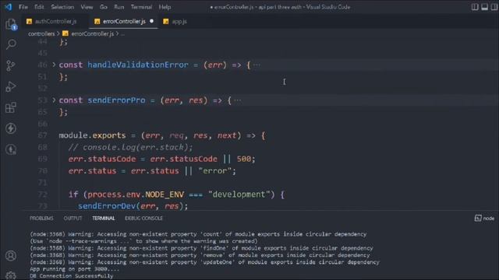Image resolution: width=499 pixels, height=280 pixels.
Task: Click the --trace-warnings hint line in terminal
Action: [143, 241]
